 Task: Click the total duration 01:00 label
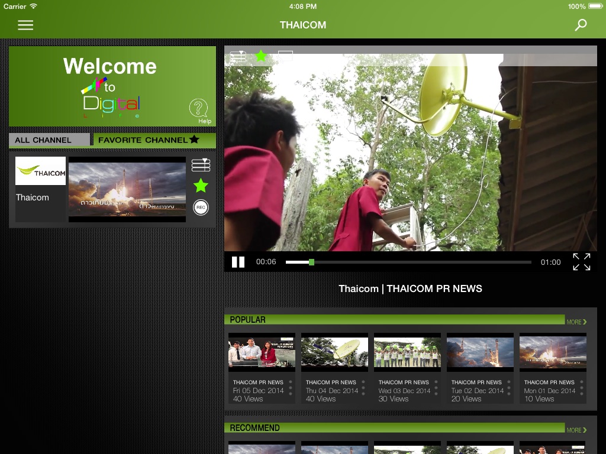[551, 262]
